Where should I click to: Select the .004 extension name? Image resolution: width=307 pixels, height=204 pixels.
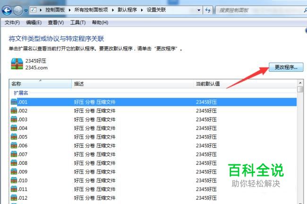pos(23,128)
